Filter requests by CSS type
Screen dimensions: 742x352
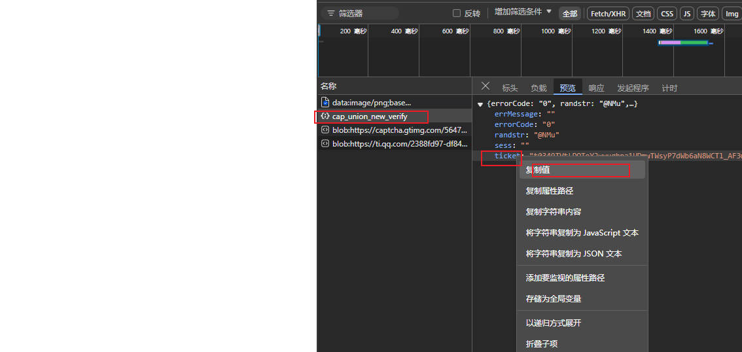666,14
